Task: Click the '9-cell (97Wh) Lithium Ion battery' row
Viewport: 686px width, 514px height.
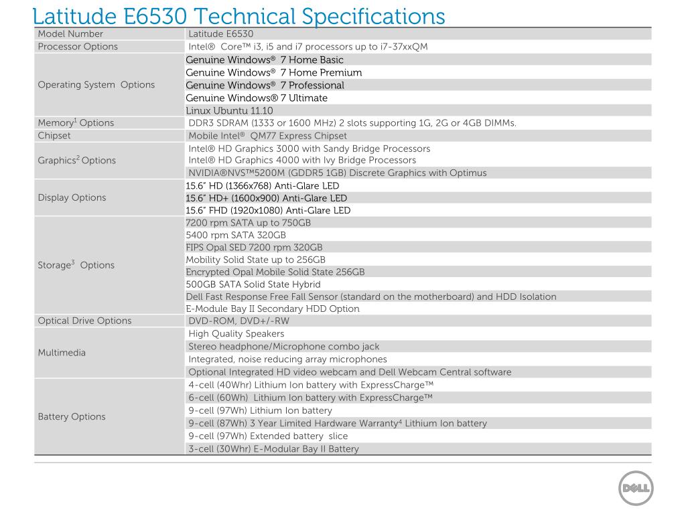Action: tap(418, 410)
